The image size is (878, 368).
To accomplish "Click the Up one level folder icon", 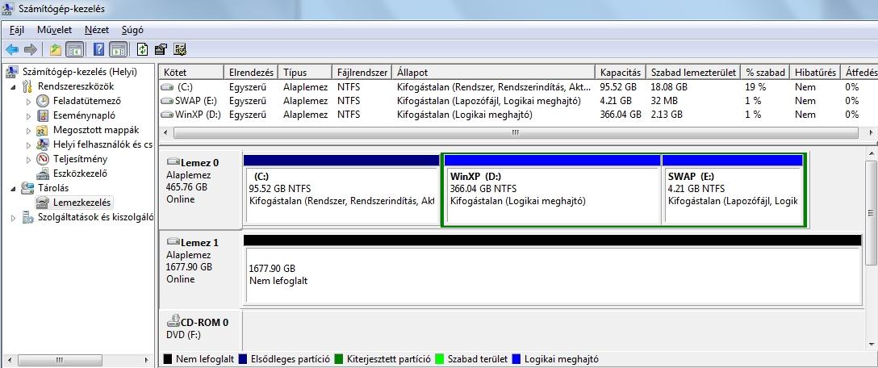I will point(55,50).
